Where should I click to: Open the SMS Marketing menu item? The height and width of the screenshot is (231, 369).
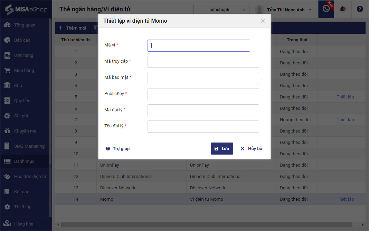25,146
